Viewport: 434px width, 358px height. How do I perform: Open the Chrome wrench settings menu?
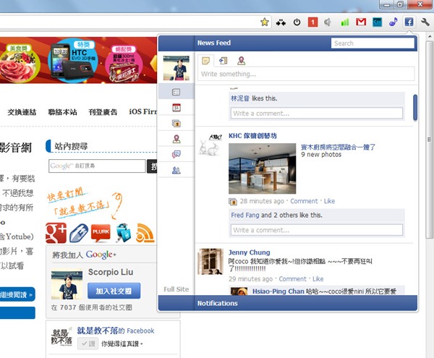pos(425,22)
